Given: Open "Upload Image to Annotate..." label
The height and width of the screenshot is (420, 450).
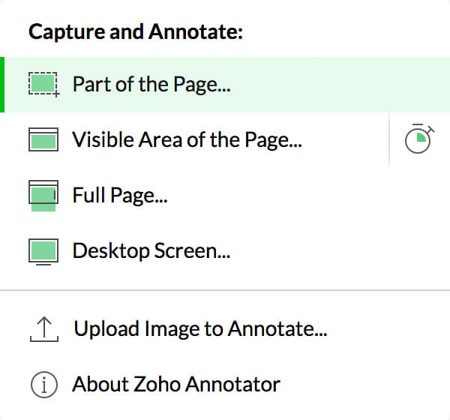Looking at the screenshot, I should point(200,329).
